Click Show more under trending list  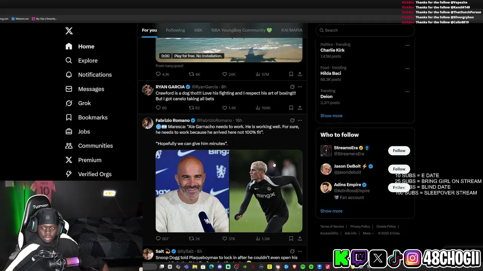pos(331,116)
